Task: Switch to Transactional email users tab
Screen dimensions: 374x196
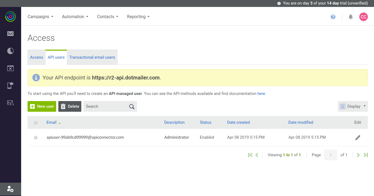Action: tap(92, 57)
